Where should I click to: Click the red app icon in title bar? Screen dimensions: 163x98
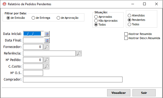[x=4, y=4]
